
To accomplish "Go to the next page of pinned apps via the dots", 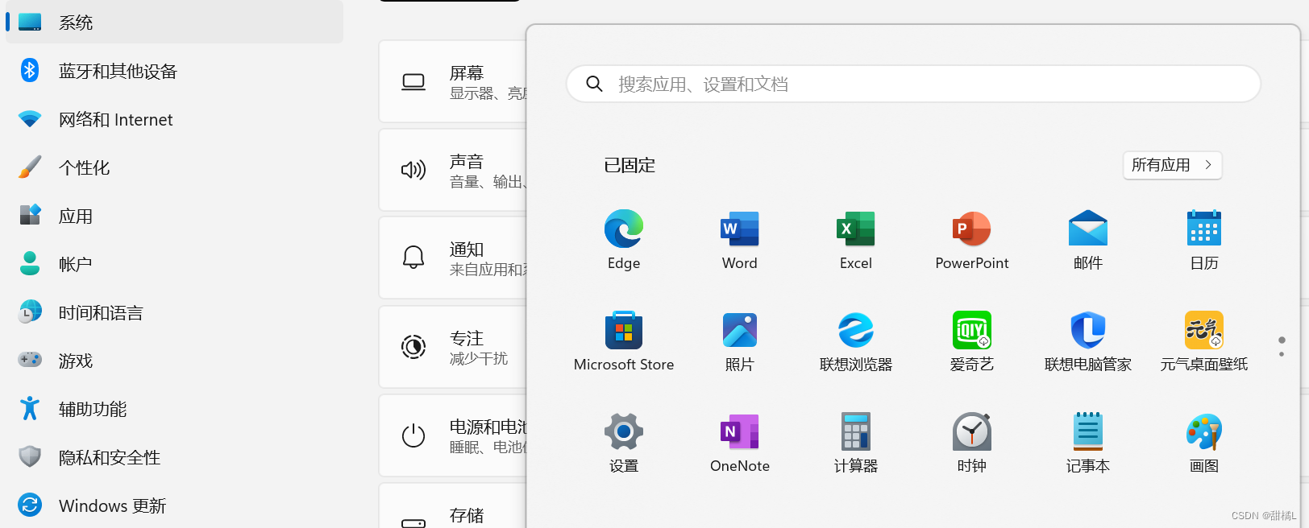I will point(1282,354).
